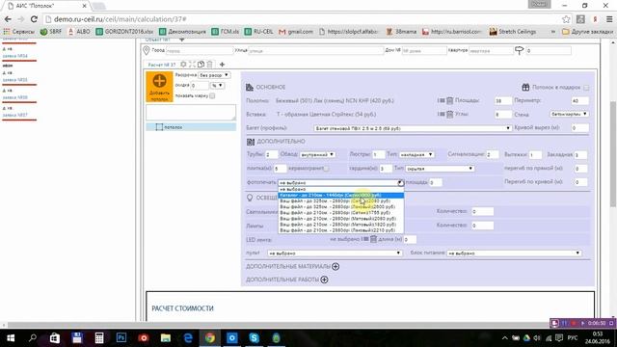
Task: Click trash icon for LED лента
Action: (373, 239)
